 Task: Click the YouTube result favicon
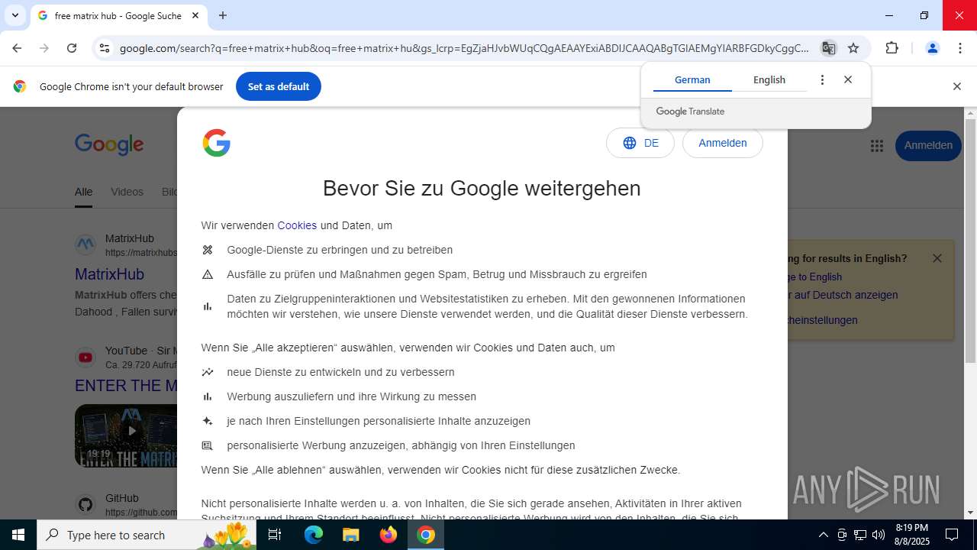(x=85, y=357)
